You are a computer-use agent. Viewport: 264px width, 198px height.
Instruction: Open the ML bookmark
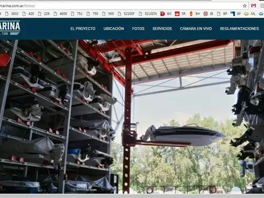[x=250, y=14]
